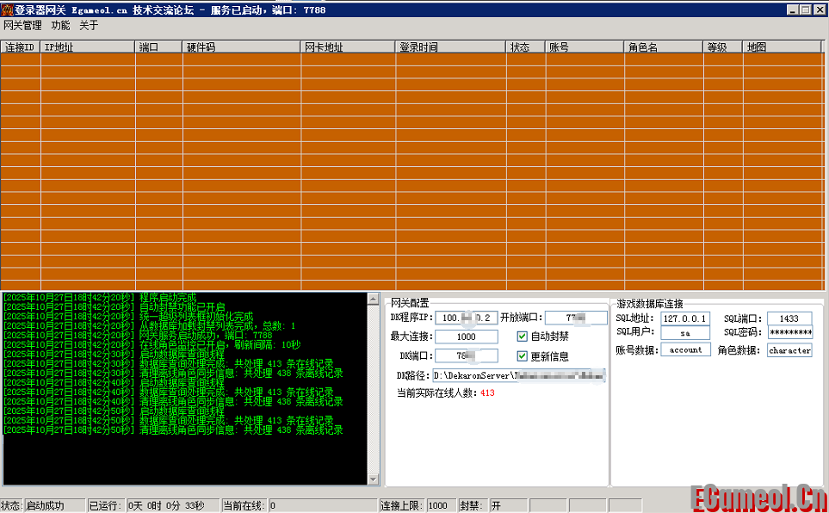Disable the 自动封禁 checkbox

(521, 337)
